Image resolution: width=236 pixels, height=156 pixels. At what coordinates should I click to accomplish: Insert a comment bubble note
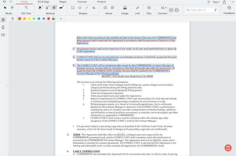coord(112,8)
